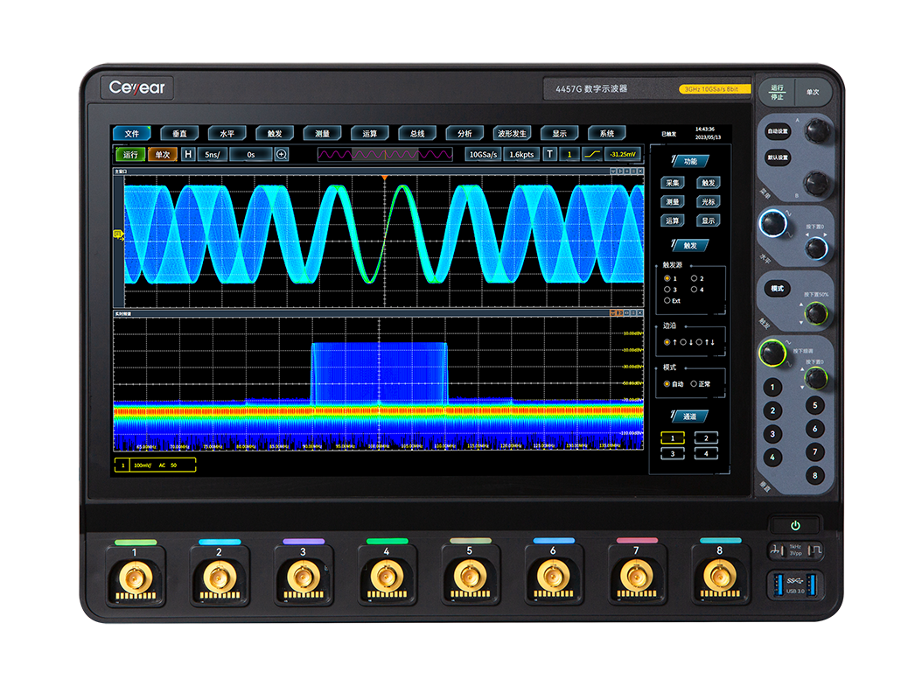Click the T trigger icon
922x686 pixels.
click(x=549, y=155)
